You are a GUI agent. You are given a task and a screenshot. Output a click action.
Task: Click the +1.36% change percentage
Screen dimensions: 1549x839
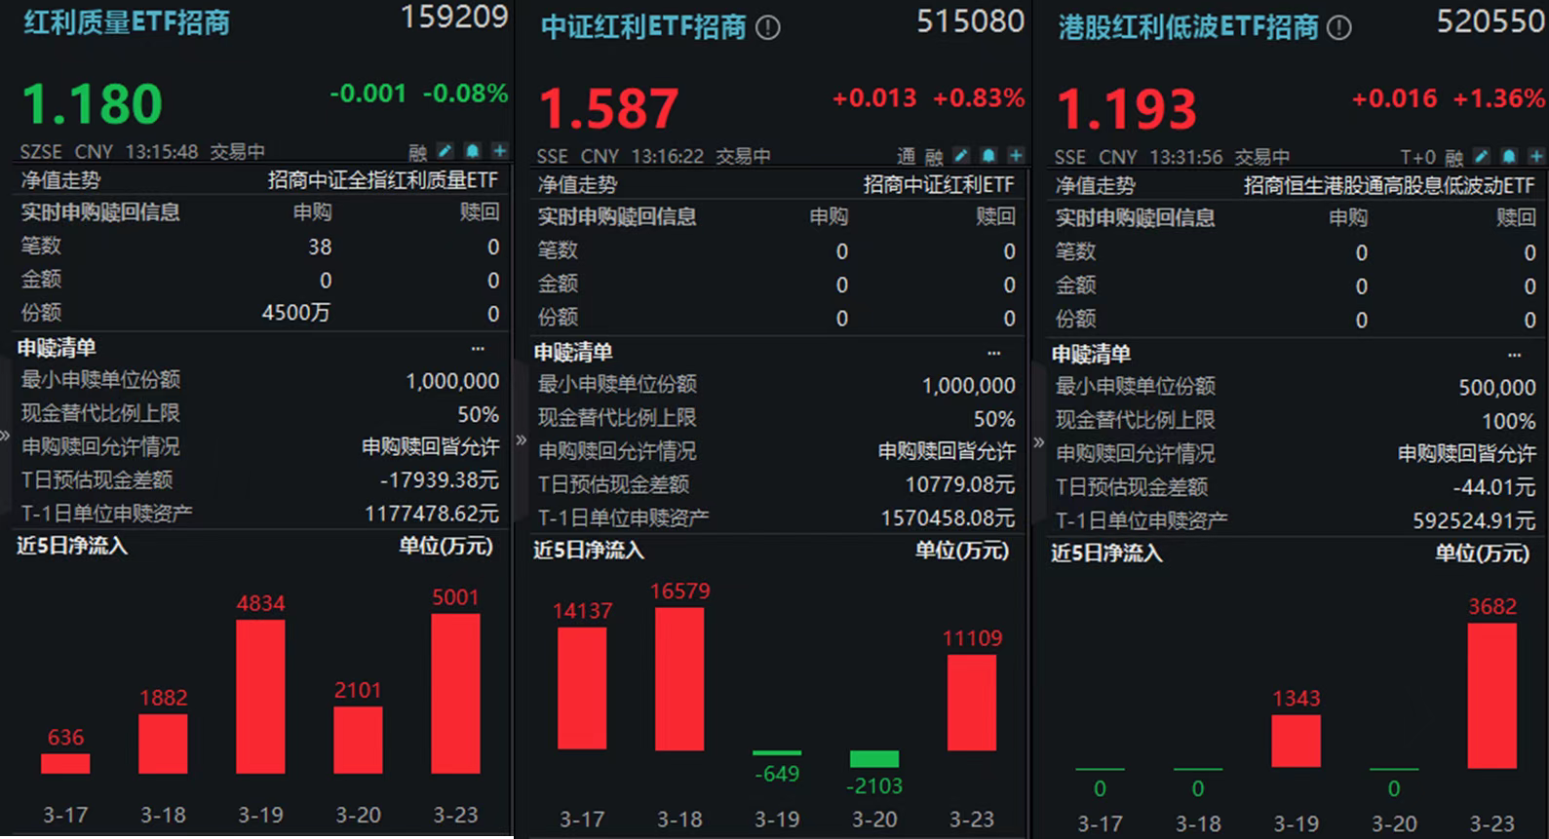(x=1498, y=98)
